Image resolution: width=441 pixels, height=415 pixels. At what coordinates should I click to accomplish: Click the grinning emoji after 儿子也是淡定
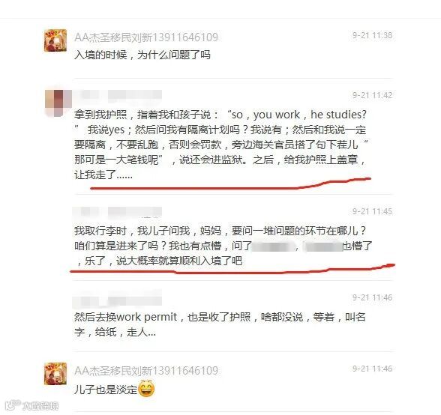pyautogui.click(x=146, y=388)
